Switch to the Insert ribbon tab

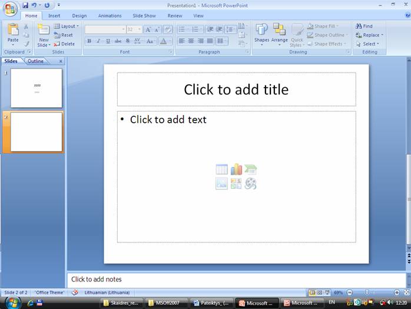click(54, 16)
